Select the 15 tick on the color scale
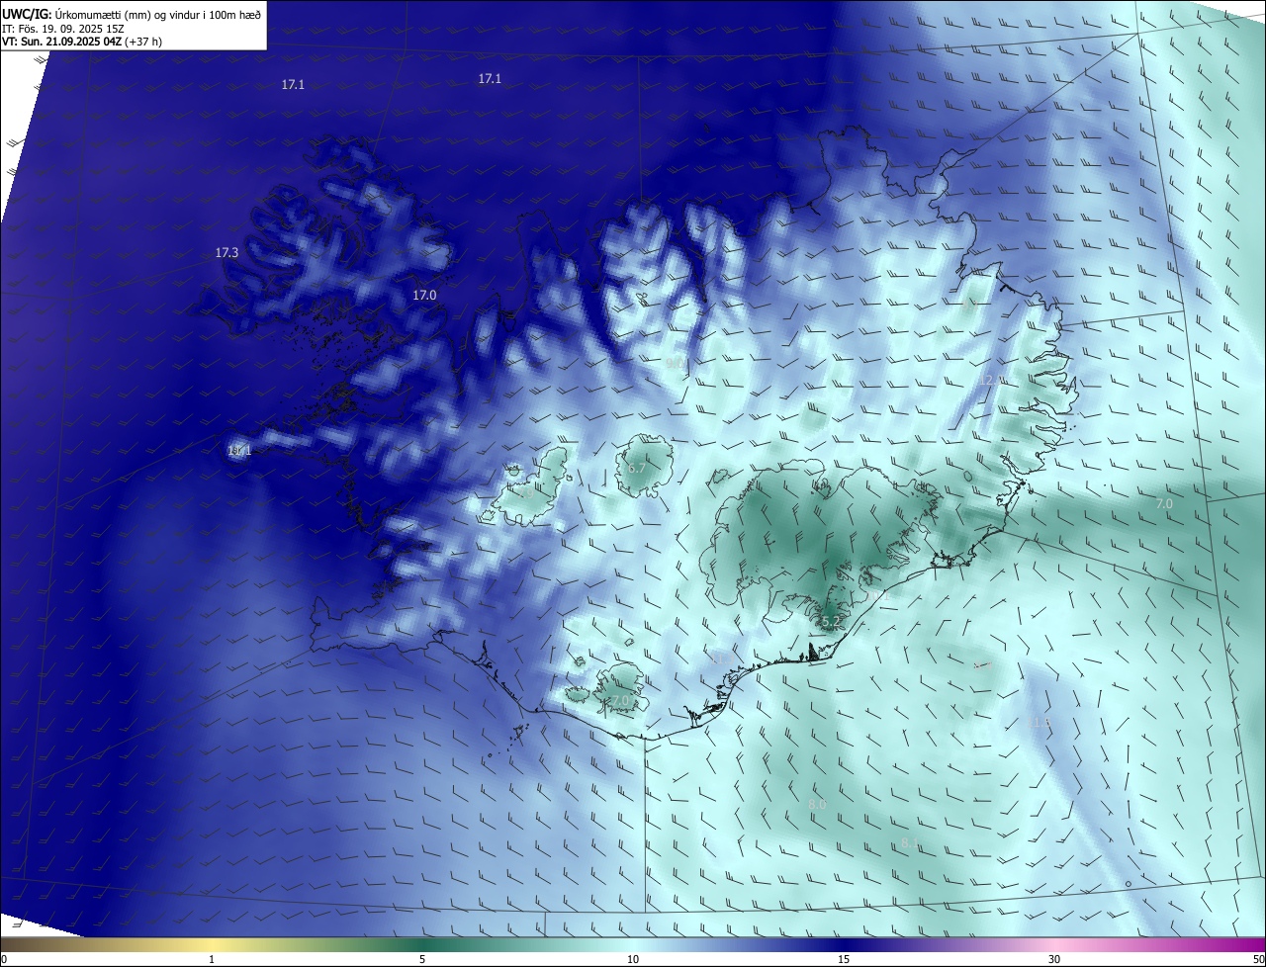1266x967 pixels. click(x=844, y=960)
